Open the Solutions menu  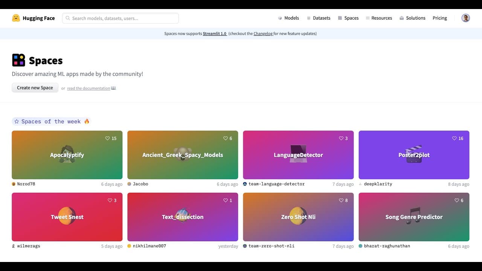[412, 18]
